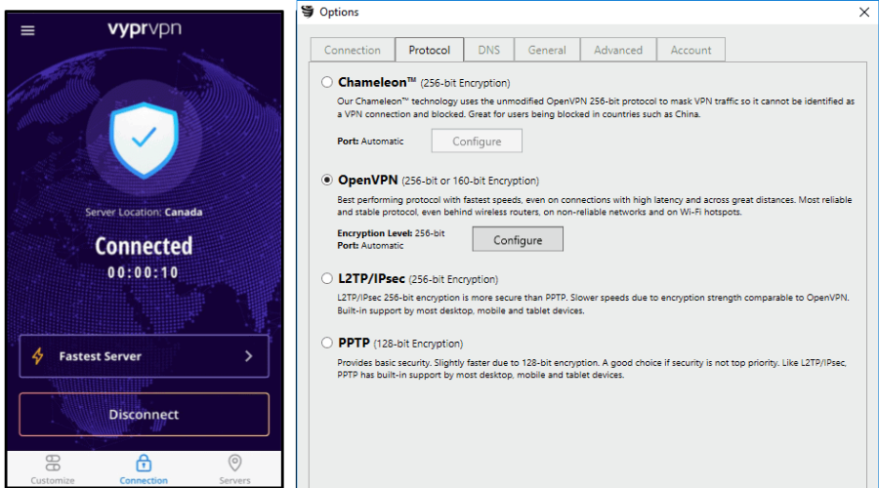Image resolution: width=879 pixels, height=488 pixels.
Task: Open the hamburger menu in VyprVPN
Action: [x=27, y=30]
